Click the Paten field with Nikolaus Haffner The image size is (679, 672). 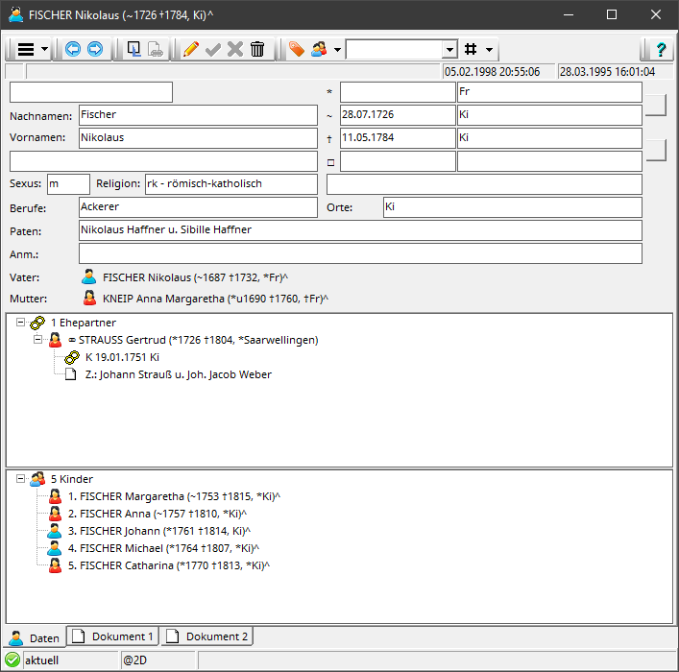(x=360, y=229)
